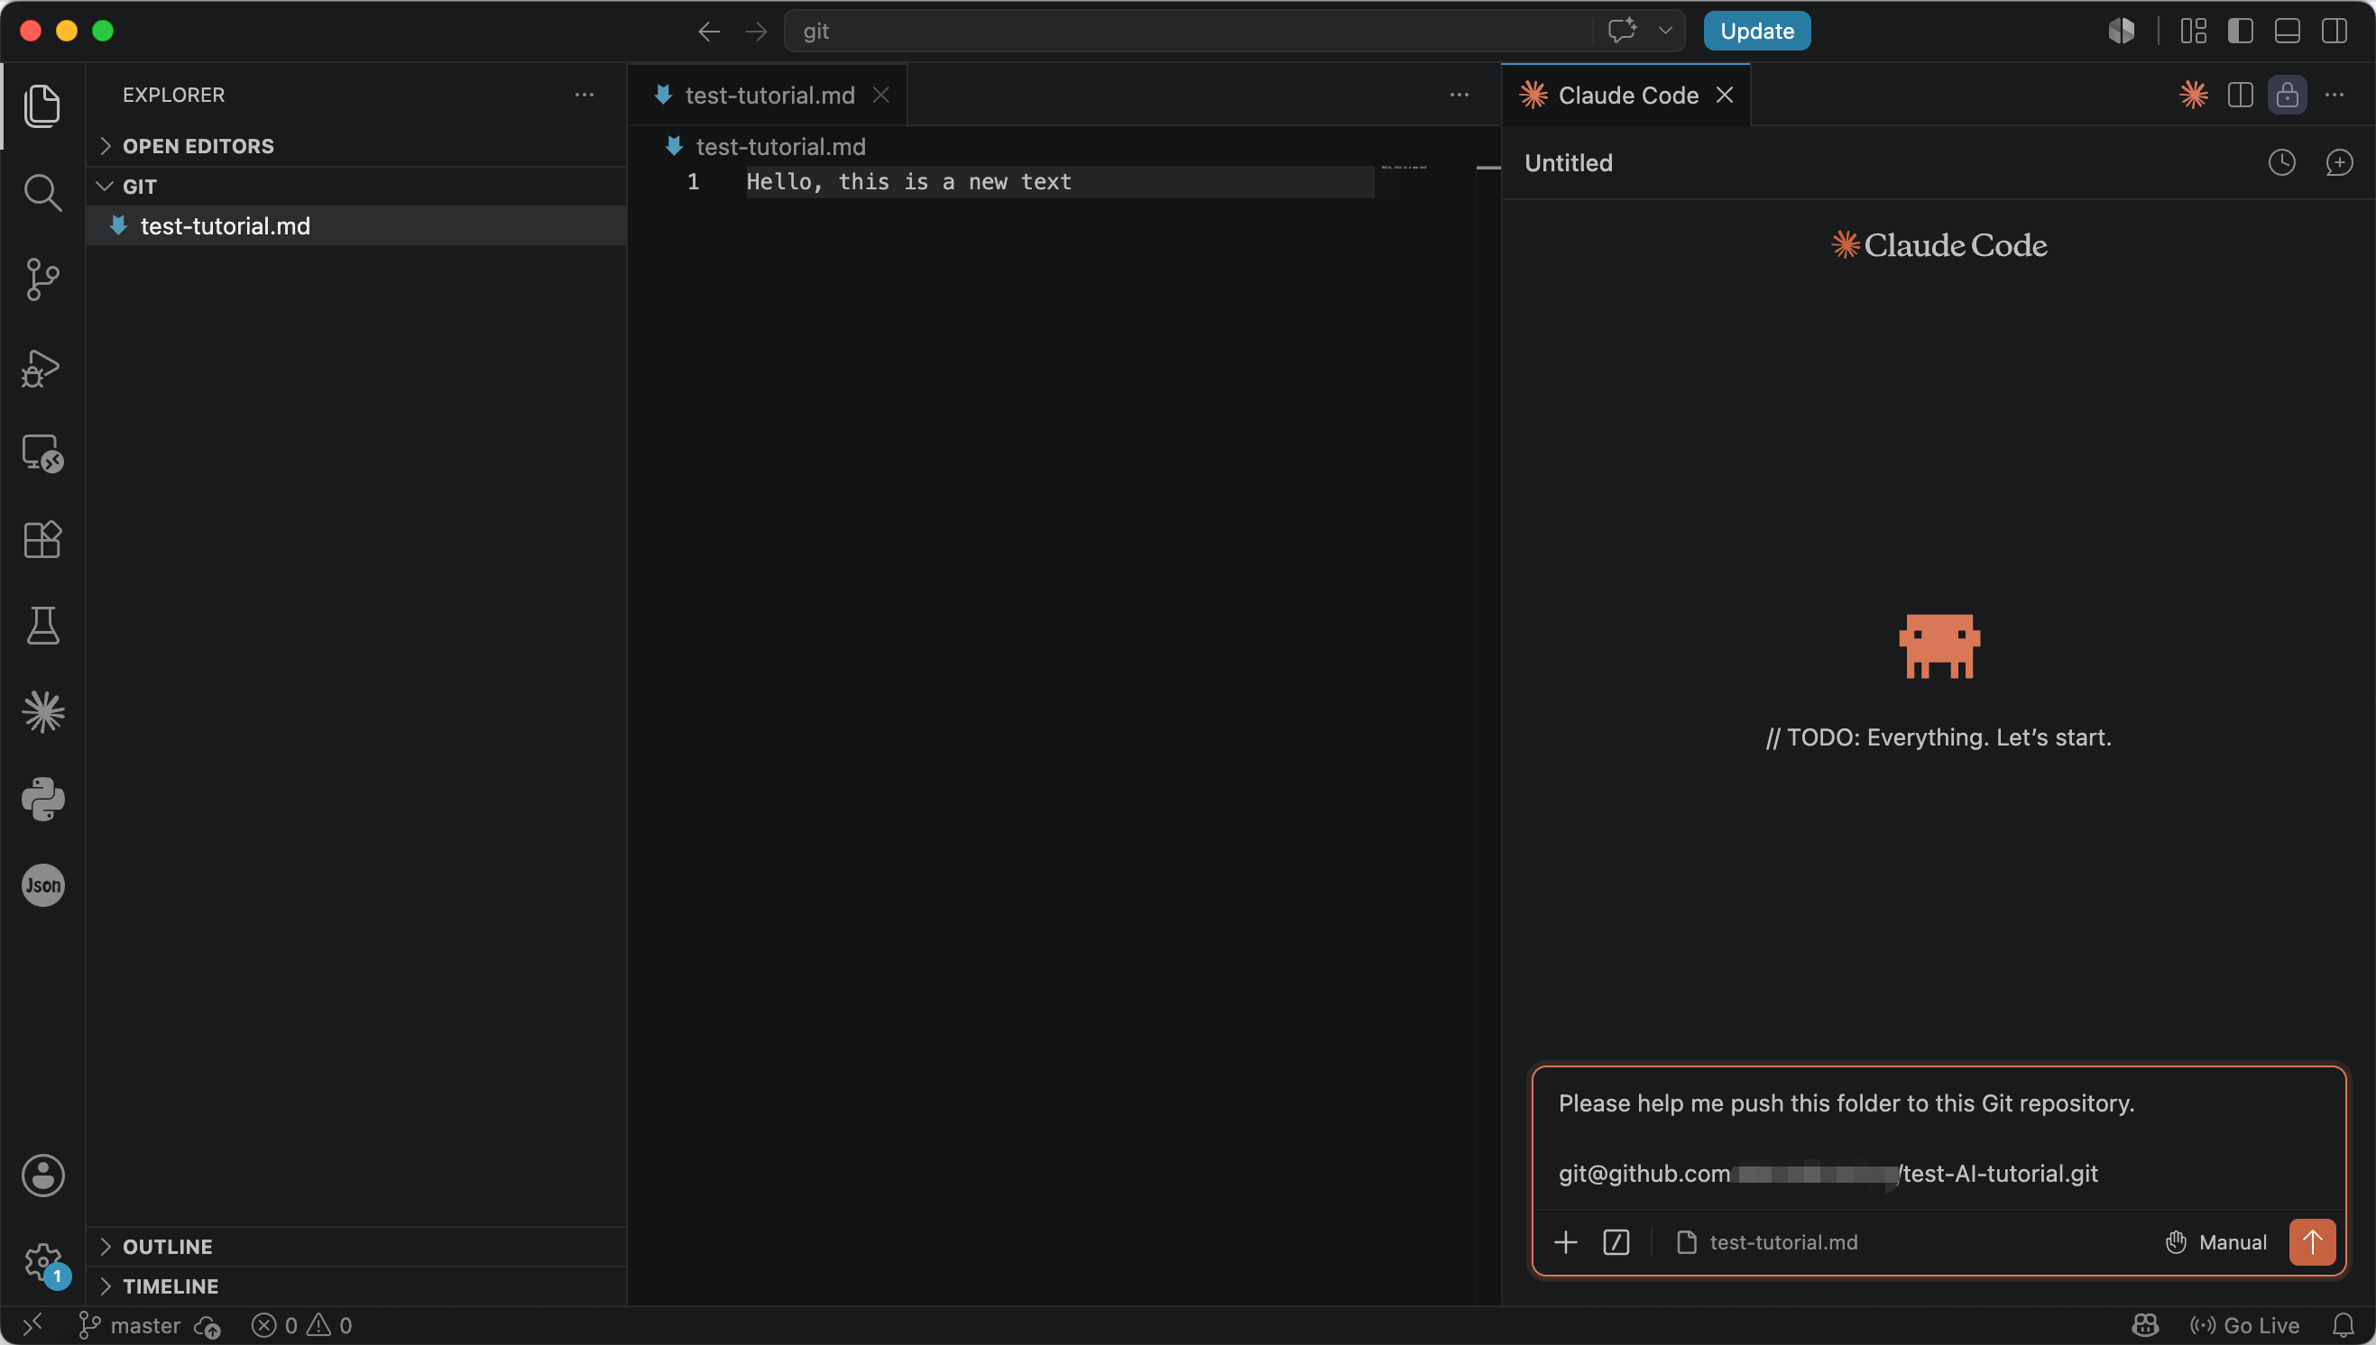Open the Explorer view in activity bar

42,106
